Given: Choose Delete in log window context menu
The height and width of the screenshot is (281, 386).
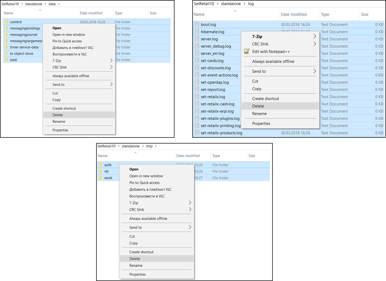Looking at the screenshot, I should pyautogui.click(x=280, y=106).
